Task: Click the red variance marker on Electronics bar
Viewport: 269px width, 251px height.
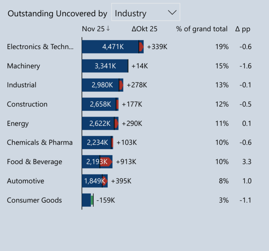Action: (x=141, y=47)
